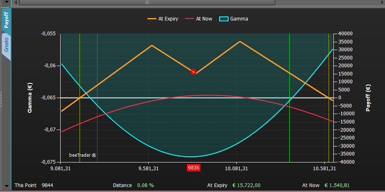Image resolution: width=385 pixels, height=192 pixels.
Task: Select the red 9836 price label
Action: pos(193,168)
